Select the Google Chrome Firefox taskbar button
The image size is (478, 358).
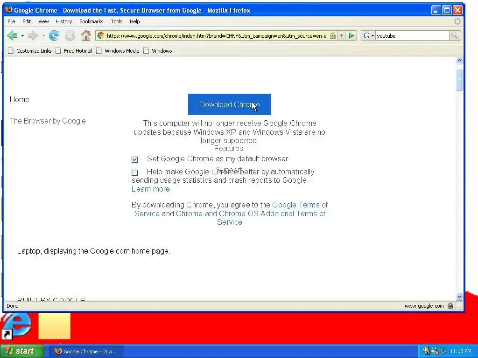86,351
